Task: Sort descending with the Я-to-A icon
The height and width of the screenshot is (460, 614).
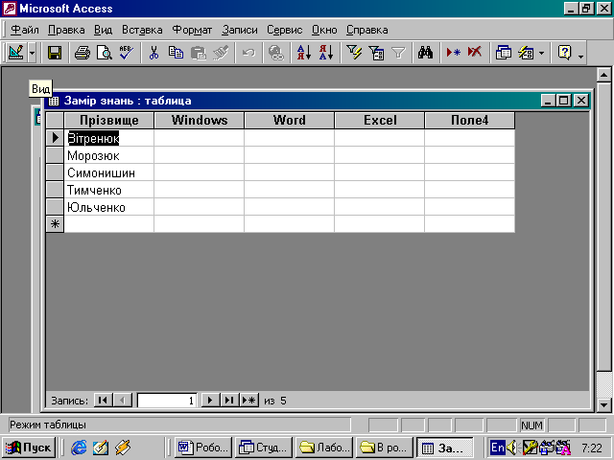Action: click(326, 53)
